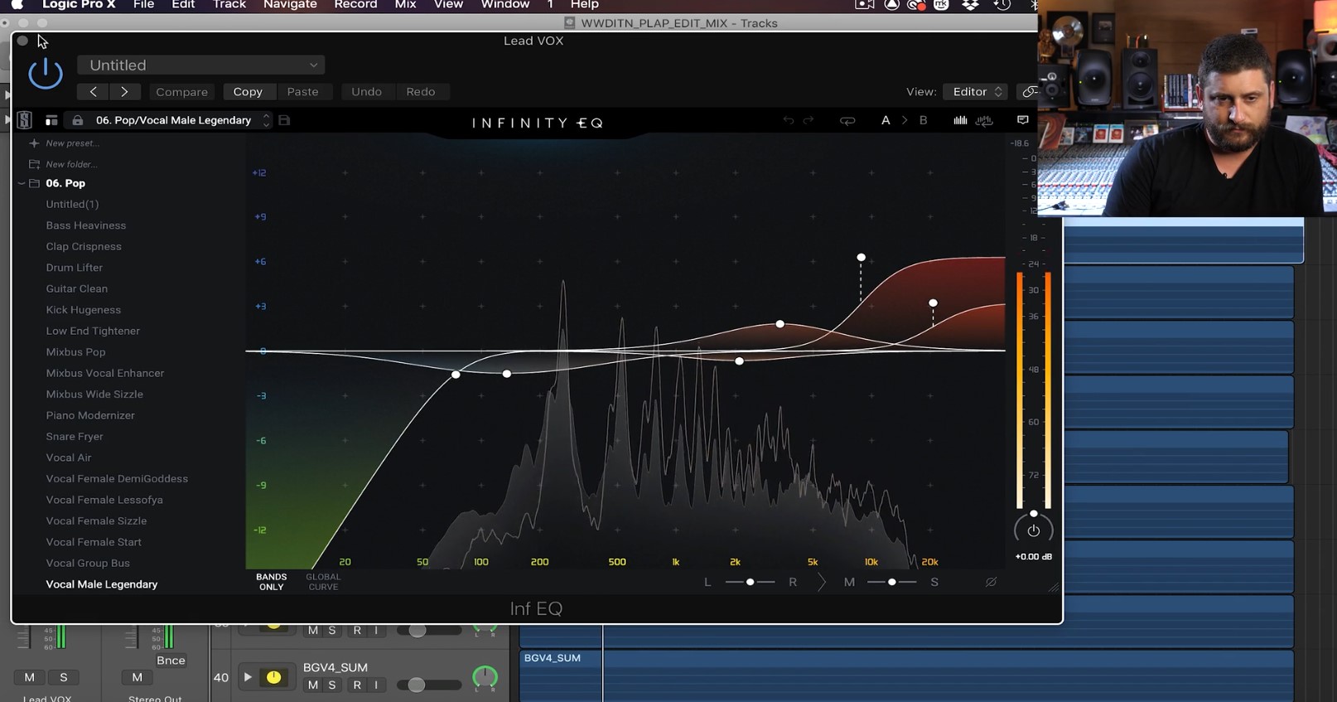Click the Infinity EQ undo arrow icon
The width and height of the screenshot is (1337, 702).
(x=788, y=120)
